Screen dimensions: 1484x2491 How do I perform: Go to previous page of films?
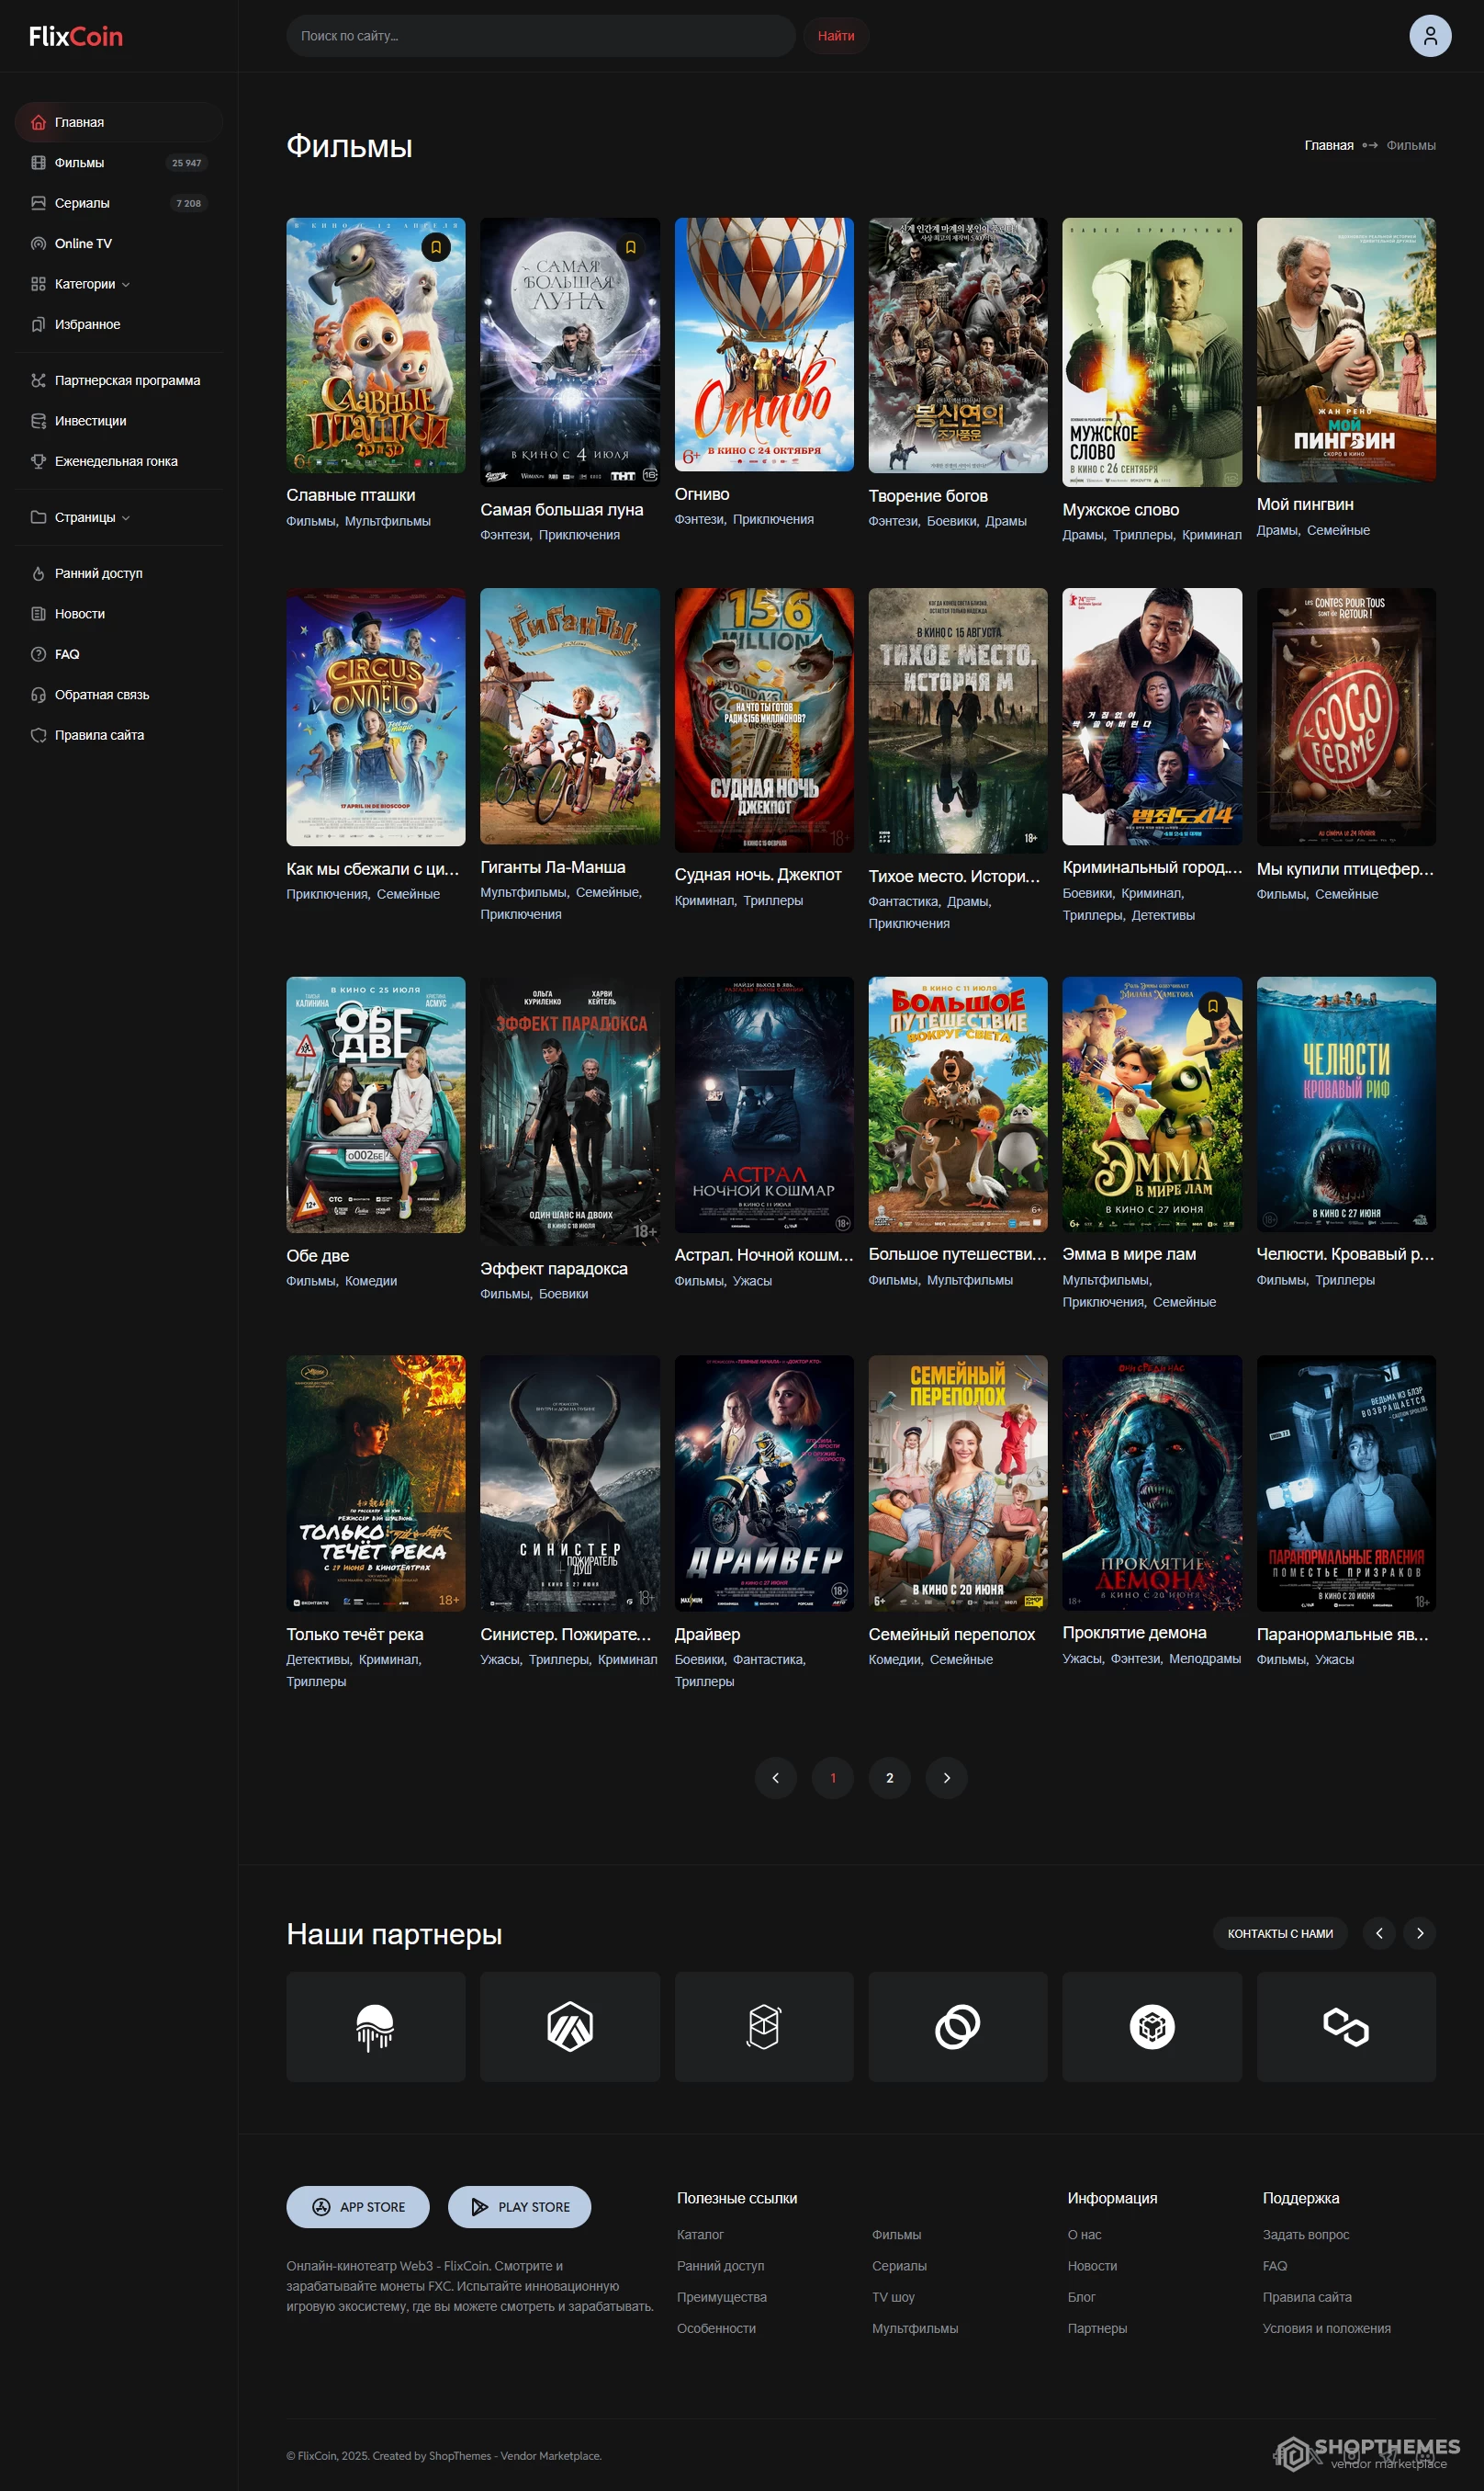775,1778
